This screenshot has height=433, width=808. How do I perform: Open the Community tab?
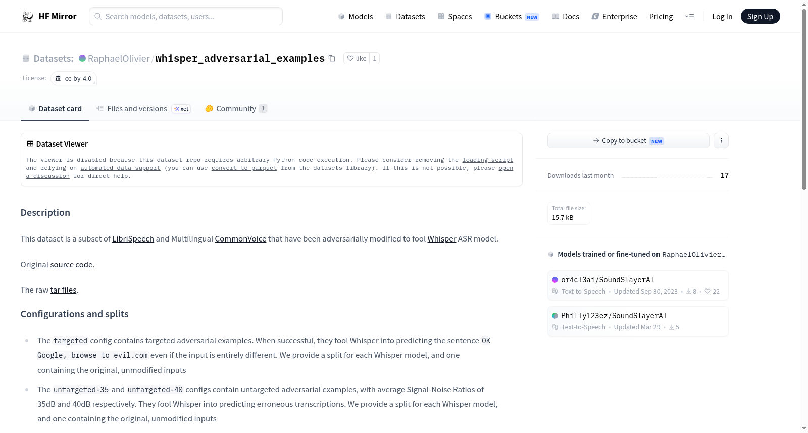click(236, 109)
